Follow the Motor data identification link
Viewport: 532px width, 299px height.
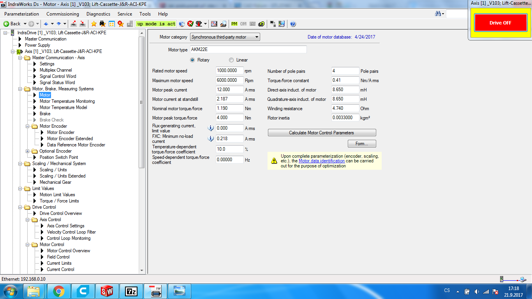(x=322, y=161)
